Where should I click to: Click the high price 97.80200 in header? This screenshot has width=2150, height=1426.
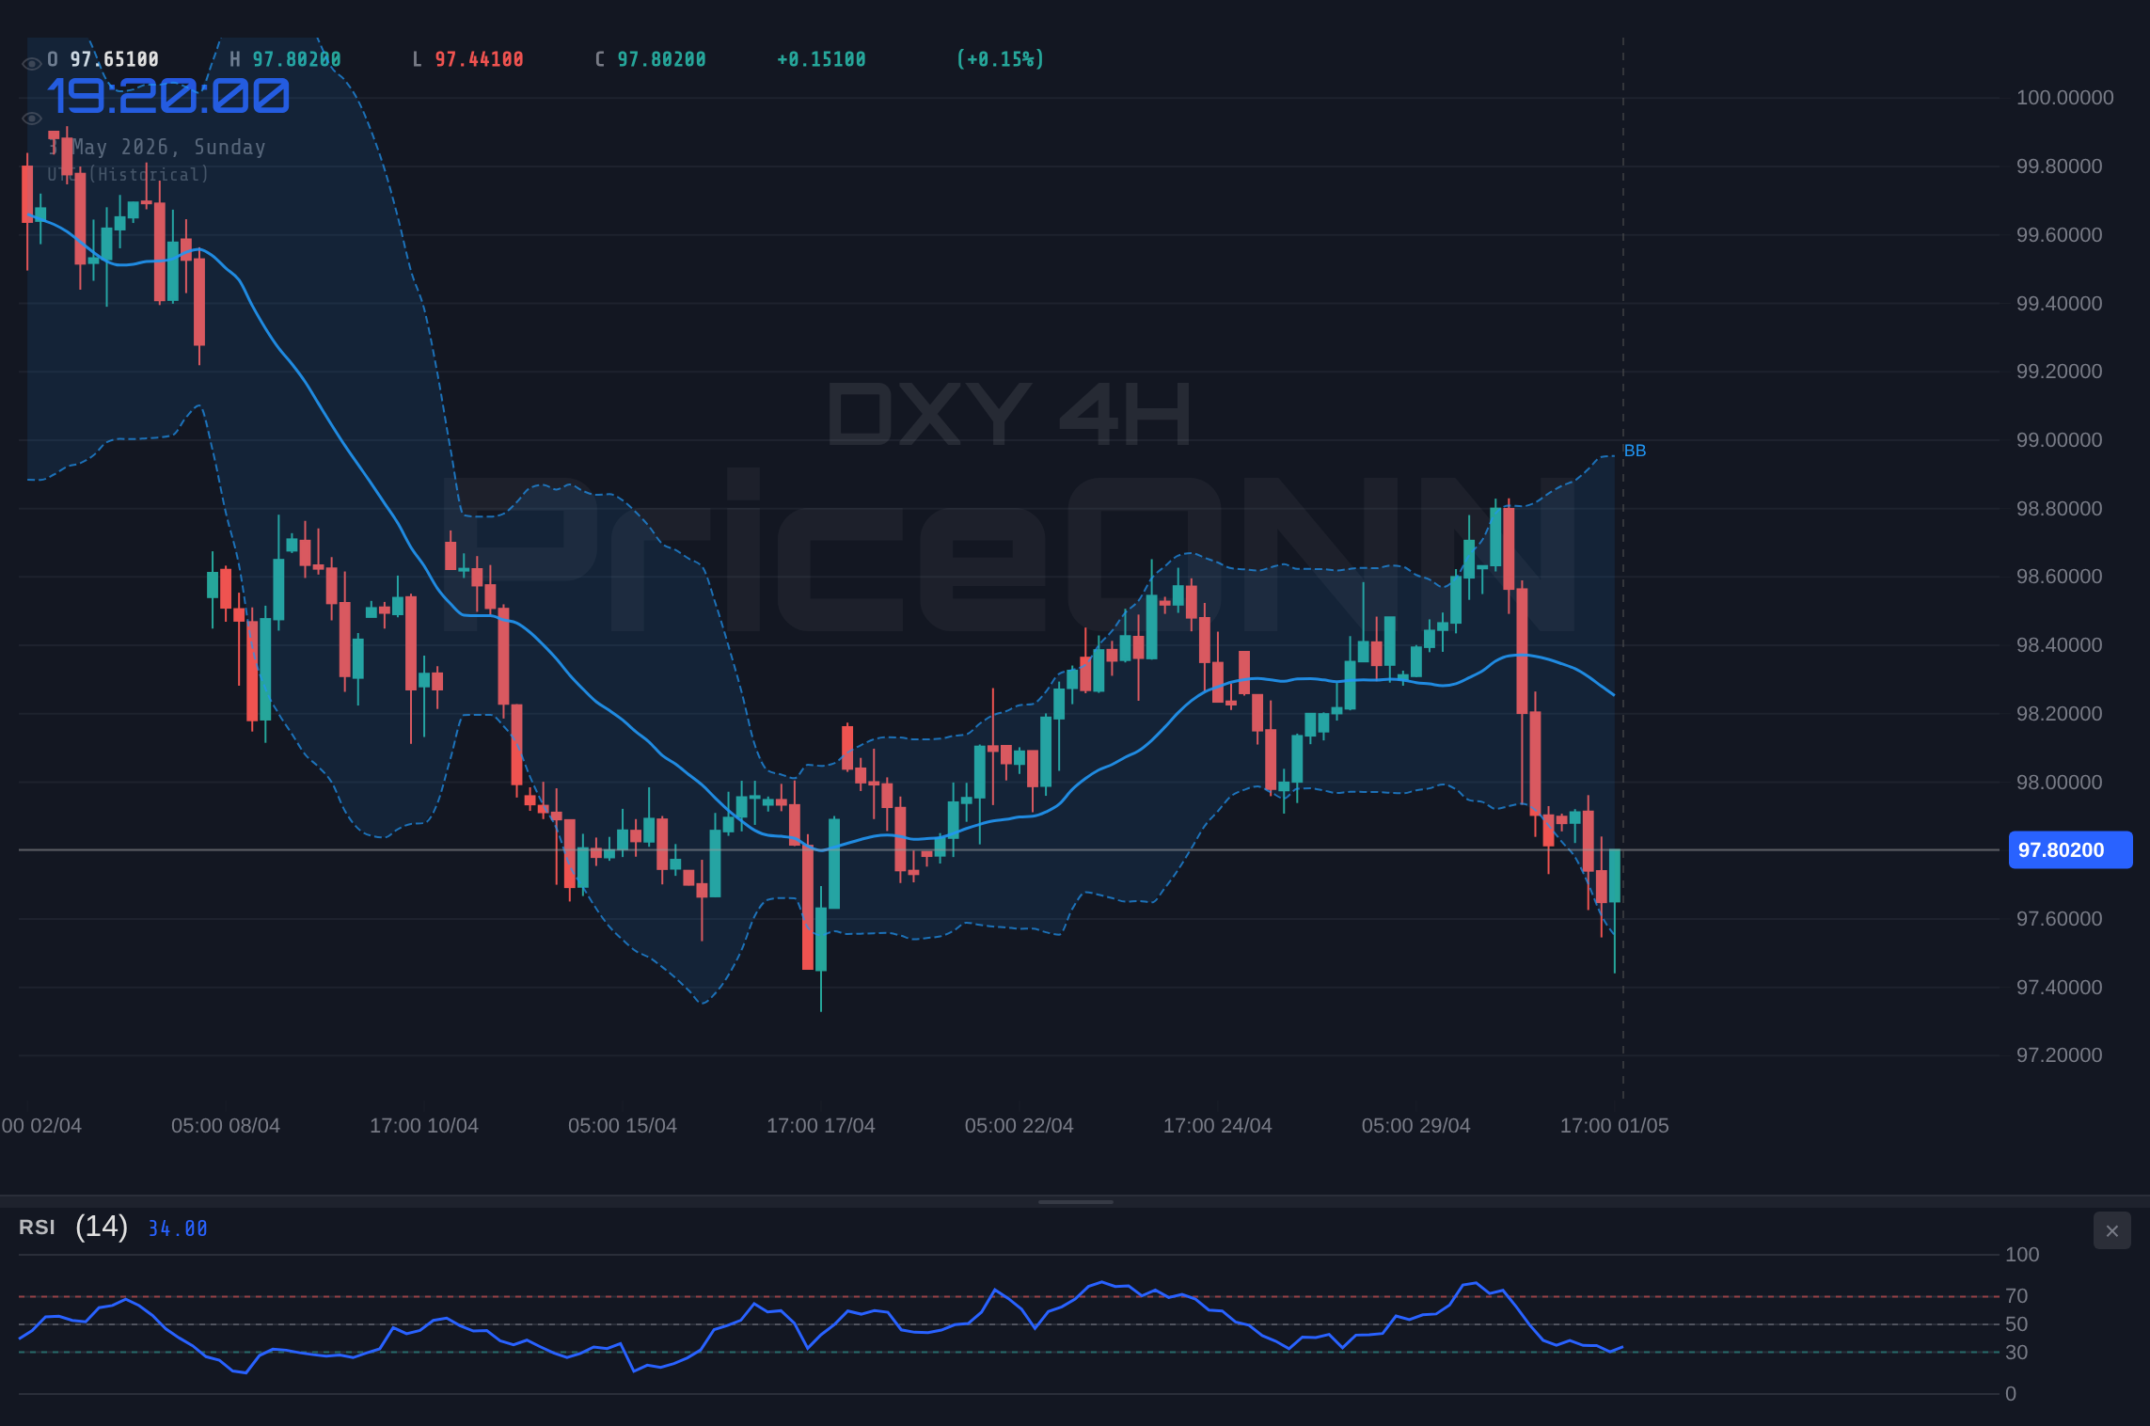(296, 59)
